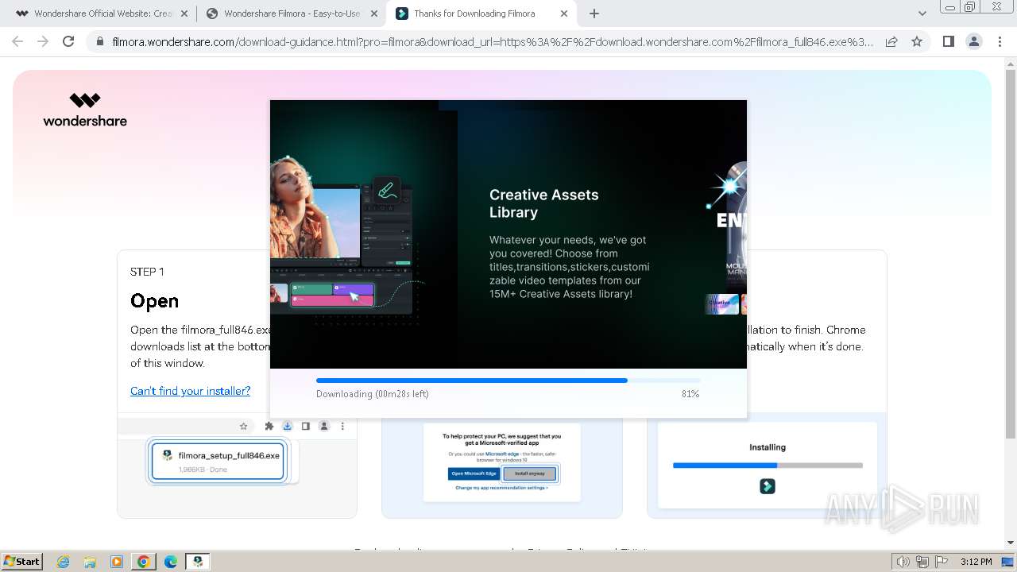Click the 81% progress text
Viewport: 1017px width, 572px height.
[690, 394]
